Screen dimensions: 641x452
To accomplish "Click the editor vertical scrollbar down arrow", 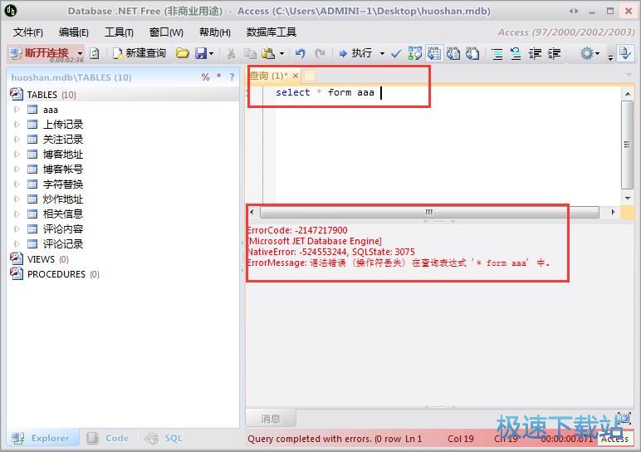I will tap(628, 199).
